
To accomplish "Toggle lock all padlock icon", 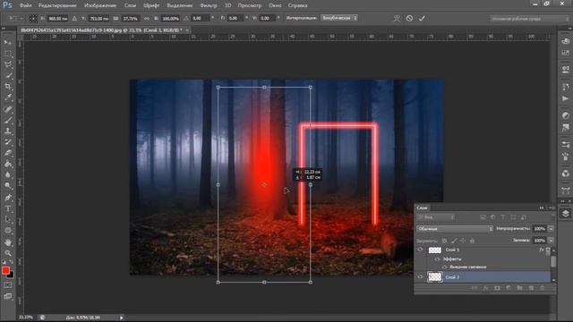I will click(x=472, y=241).
